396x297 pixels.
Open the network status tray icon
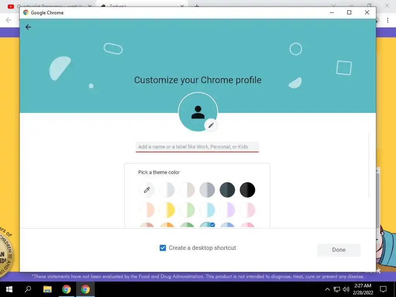(x=337, y=289)
